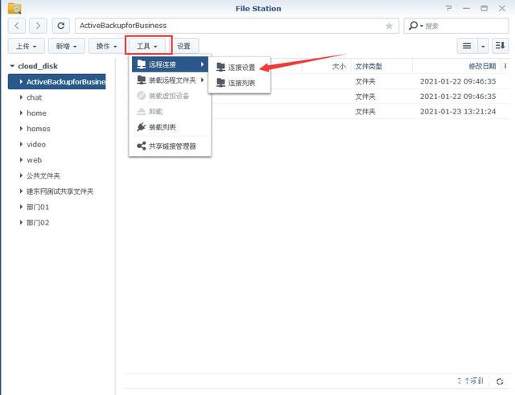Open the column options menu
Viewport: 515px width, 395px height.
tap(505, 66)
